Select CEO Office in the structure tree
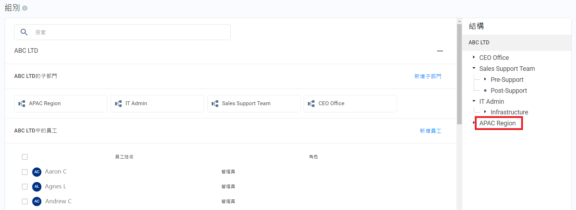This screenshot has height=210, width=576. pos(494,58)
